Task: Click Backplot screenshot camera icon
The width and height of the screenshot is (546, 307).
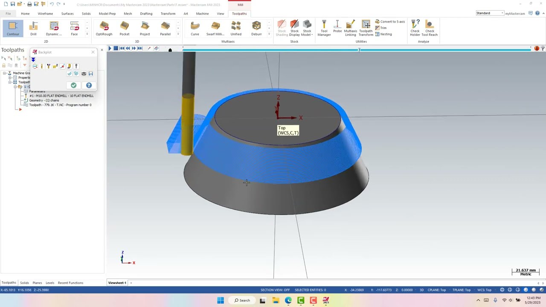Action: coord(84,74)
